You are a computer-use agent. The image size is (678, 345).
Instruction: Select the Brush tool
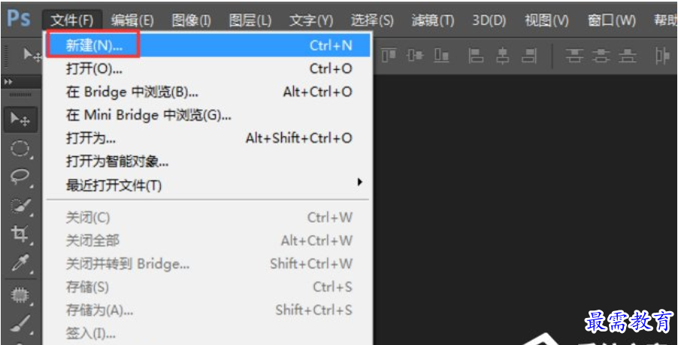20,323
